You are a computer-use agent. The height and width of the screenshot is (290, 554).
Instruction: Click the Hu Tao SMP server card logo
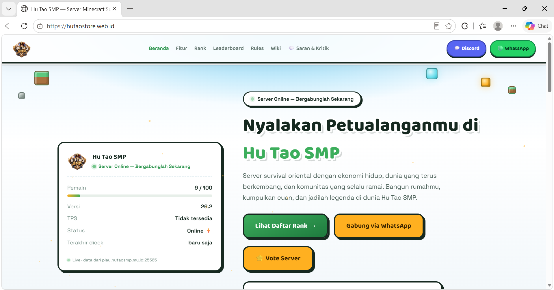click(x=77, y=162)
